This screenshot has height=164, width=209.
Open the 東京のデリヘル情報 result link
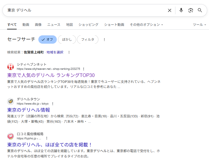click(x=29, y=110)
